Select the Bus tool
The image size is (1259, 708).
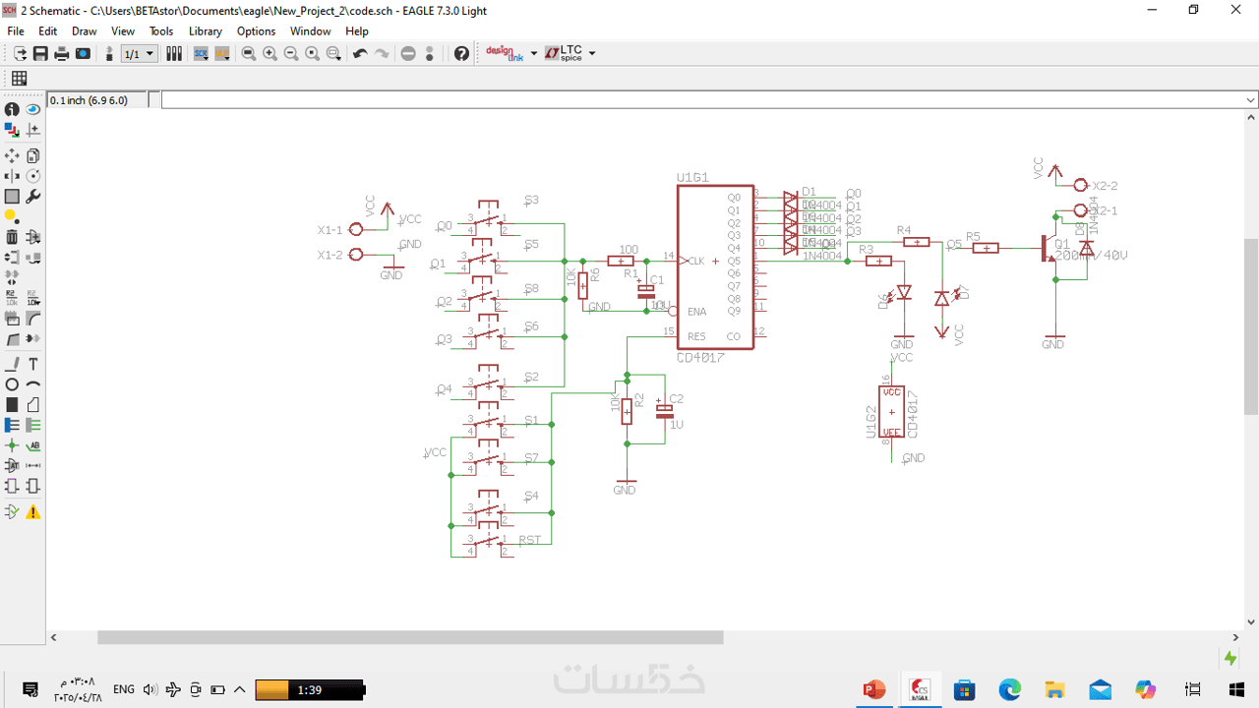pos(12,425)
